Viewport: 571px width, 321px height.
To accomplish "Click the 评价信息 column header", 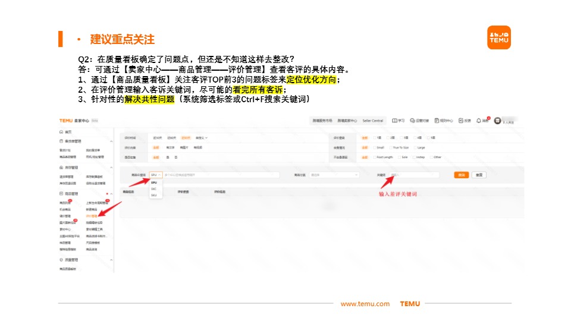I will pyautogui.click(x=219, y=192).
